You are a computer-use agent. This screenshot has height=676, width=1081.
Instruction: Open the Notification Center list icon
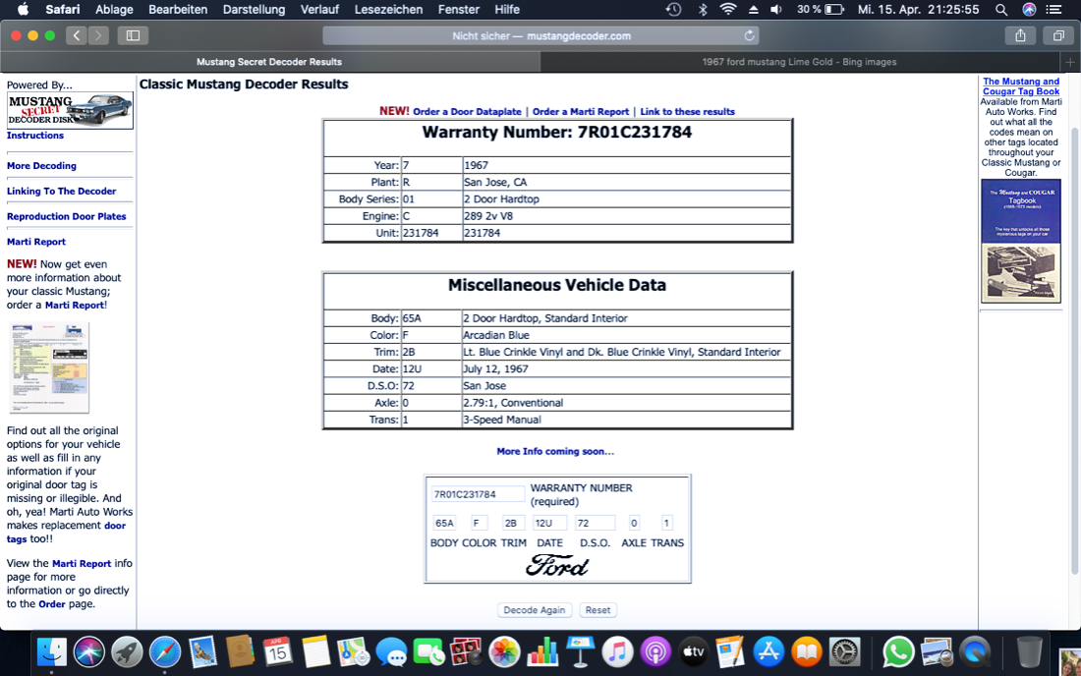coord(1054,10)
